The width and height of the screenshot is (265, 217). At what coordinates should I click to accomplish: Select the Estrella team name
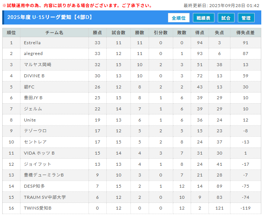pyautogui.click(x=32, y=43)
